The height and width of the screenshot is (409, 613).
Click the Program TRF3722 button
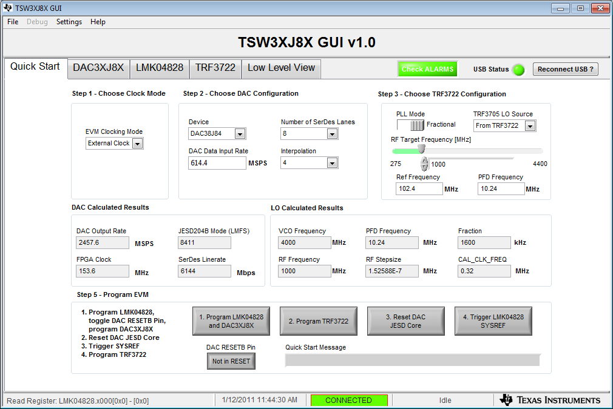(x=318, y=321)
